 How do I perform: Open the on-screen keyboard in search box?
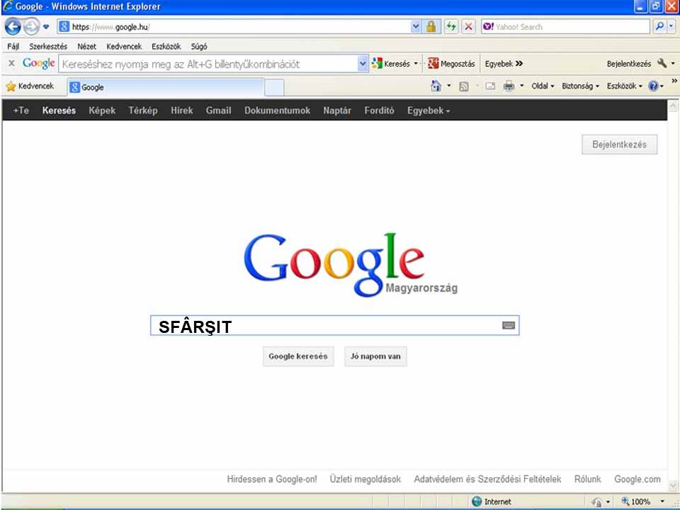click(x=509, y=326)
